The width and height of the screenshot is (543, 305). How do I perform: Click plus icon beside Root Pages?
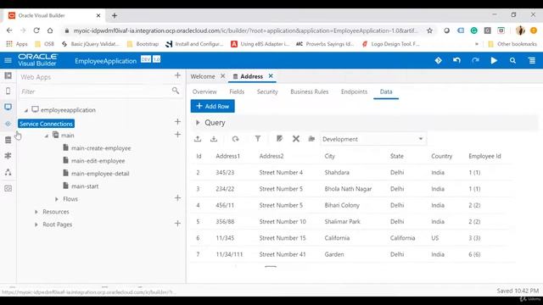coord(177,224)
